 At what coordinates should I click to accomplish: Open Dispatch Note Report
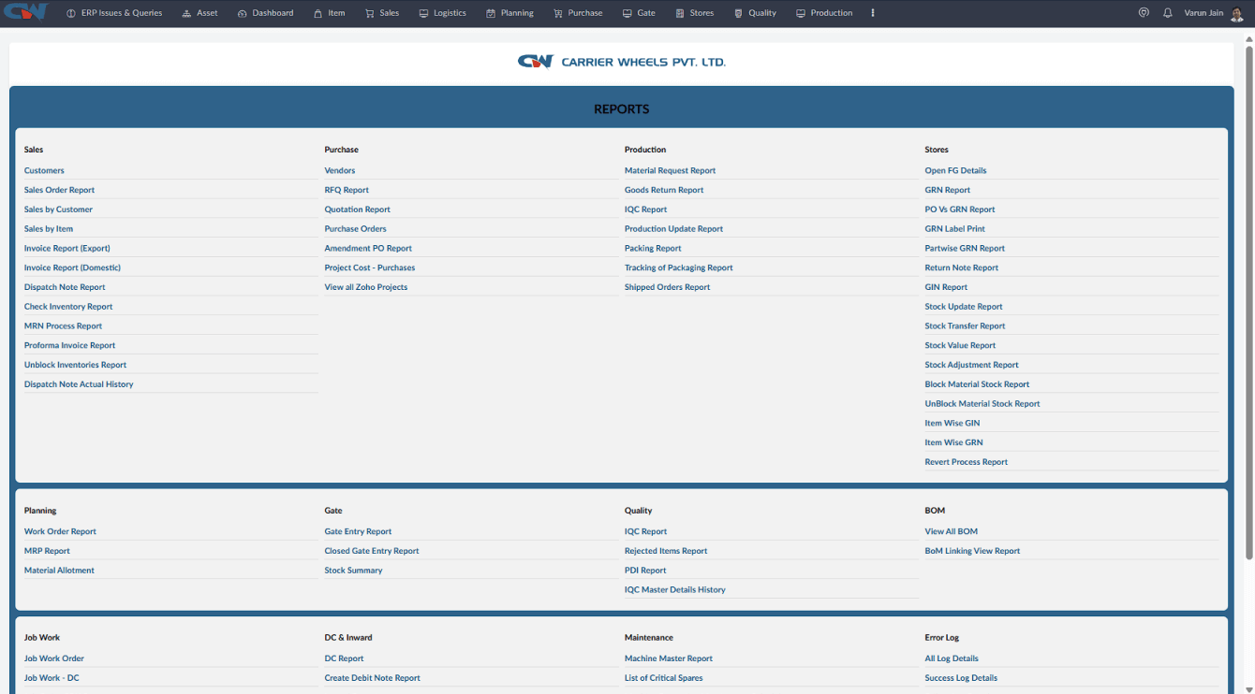point(65,287)
